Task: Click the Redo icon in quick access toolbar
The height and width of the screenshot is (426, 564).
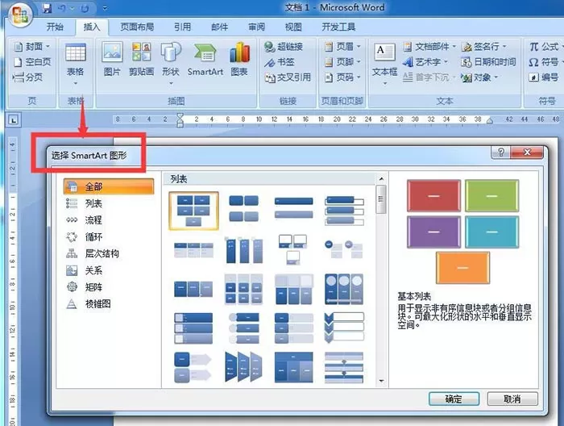Action: tap(85, 8)
